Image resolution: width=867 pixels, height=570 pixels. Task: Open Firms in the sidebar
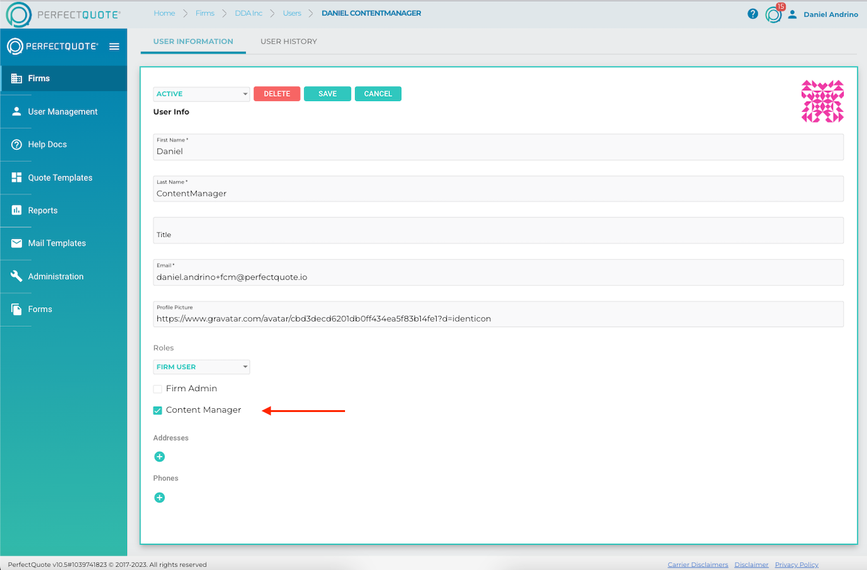coord(64,78)
